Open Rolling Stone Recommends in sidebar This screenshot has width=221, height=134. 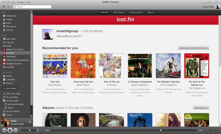point(17,60)
